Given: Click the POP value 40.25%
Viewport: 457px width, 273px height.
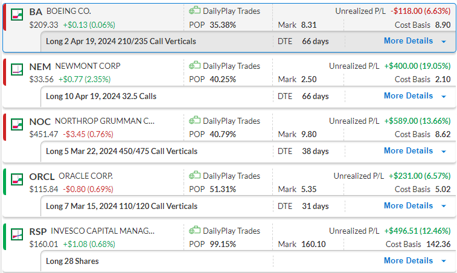Looking at the screenshot, I should [x=223, y=79].
